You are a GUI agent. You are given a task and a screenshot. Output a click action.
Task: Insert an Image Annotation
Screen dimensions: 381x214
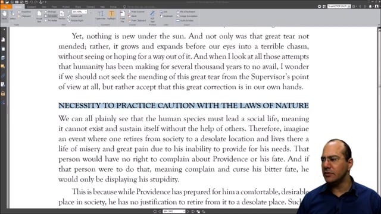pos(187,16)
